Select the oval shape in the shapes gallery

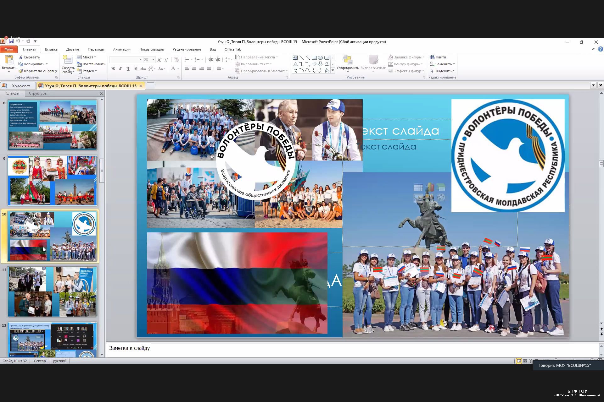(320, 58)
